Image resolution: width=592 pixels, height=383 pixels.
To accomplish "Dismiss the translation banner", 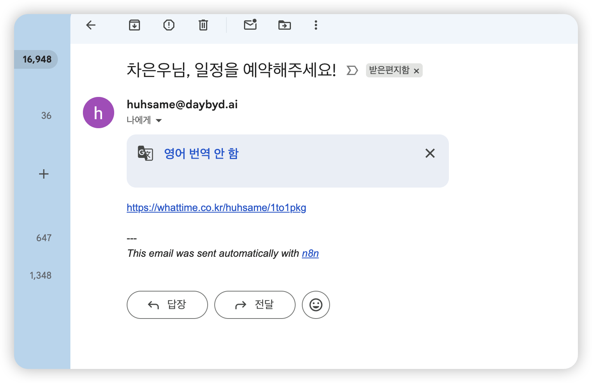I will point(430,153).
